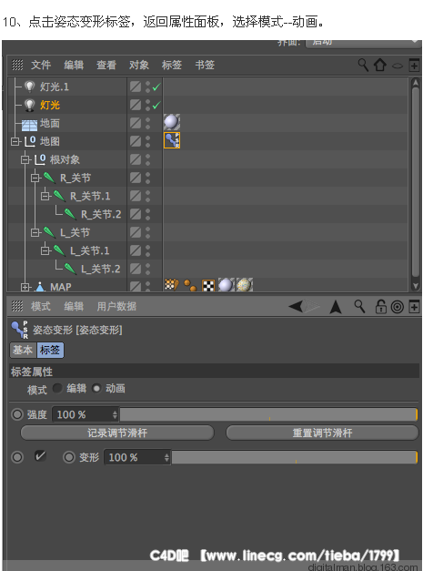Collapse the R_关节 joint branch
This screenshot has height=571, width=423.
(35, 178)
